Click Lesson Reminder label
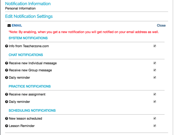The width and height of the screenshot is (174, 135). [22, 126]
